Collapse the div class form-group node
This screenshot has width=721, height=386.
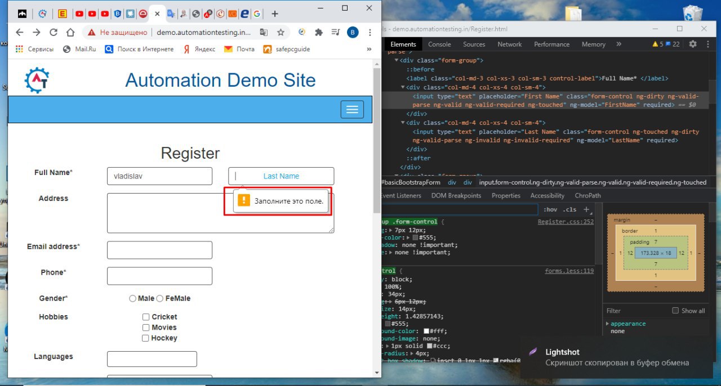coord(397,60)
